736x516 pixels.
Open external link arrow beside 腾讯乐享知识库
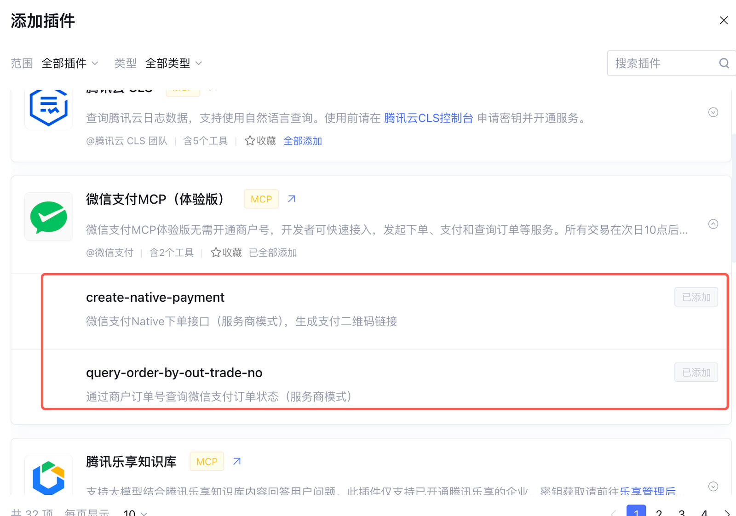point(237,461)
